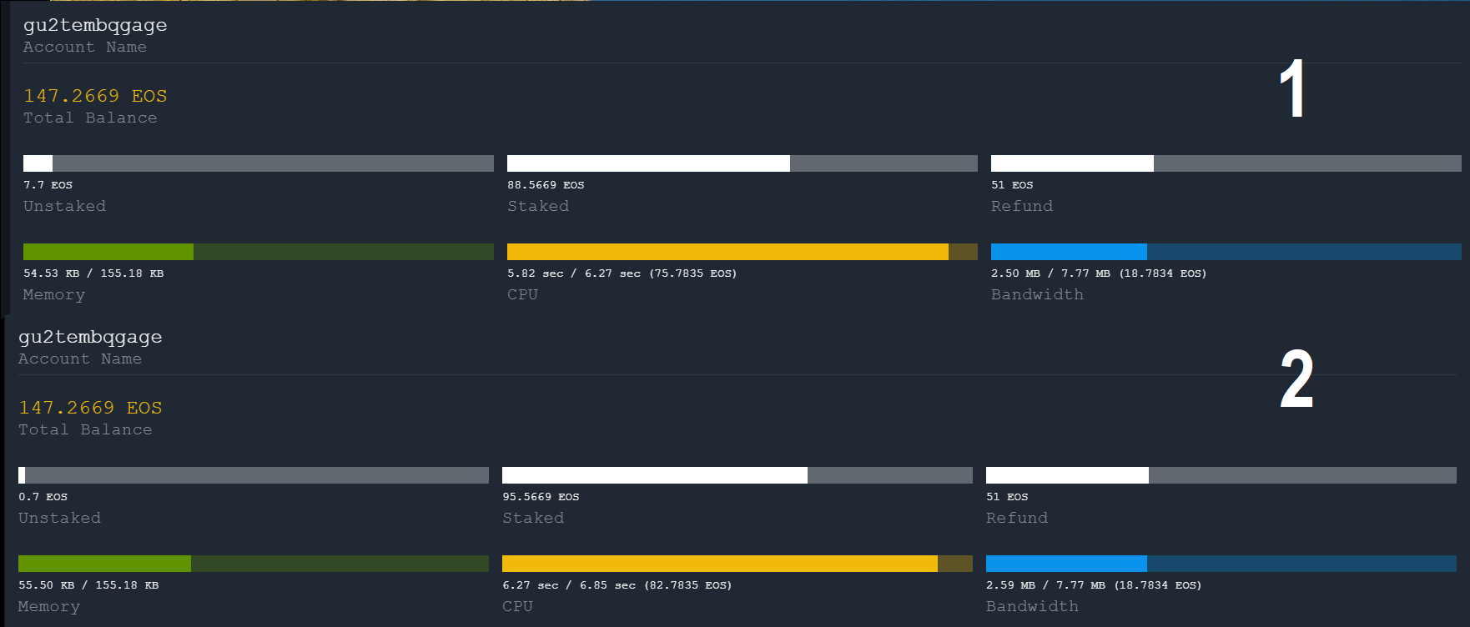Click the yellow CPU bar for 5.82 sec
Image resolution: width=1470 pixels, height=627 pixels.
click(x=743, y=252)
